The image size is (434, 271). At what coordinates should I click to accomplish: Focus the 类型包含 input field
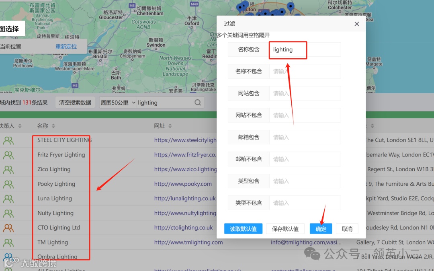point(305,181)
